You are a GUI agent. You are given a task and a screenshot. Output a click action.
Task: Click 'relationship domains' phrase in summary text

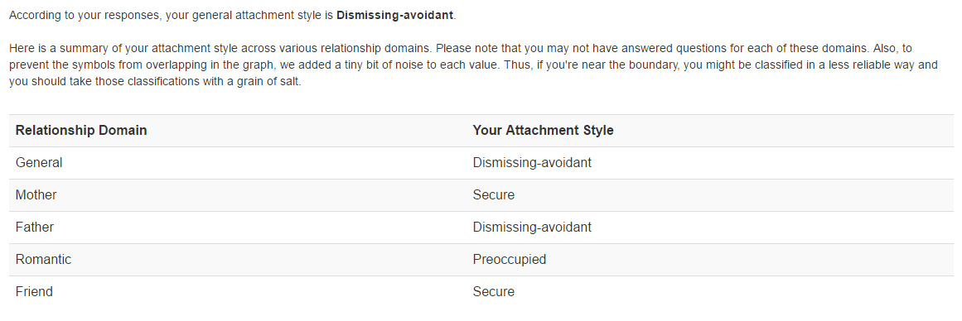(375, 48)
